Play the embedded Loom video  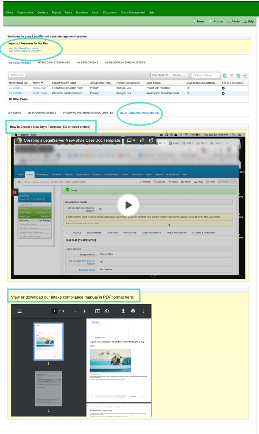[128, 205]
